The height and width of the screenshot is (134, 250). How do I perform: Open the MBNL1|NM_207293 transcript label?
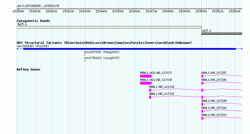[x=214, y=115]
